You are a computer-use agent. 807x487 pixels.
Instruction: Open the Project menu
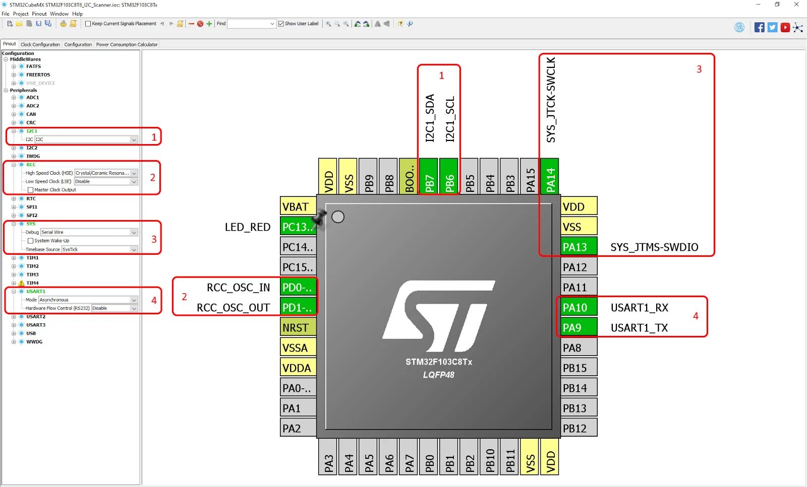point(21,14)
